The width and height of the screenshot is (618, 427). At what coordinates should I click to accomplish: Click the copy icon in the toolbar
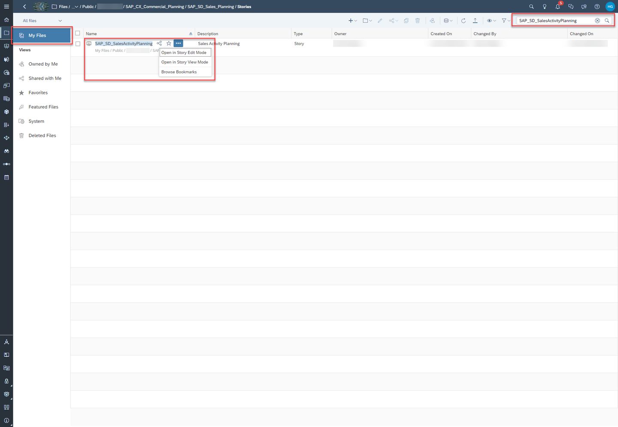point(406,21)
